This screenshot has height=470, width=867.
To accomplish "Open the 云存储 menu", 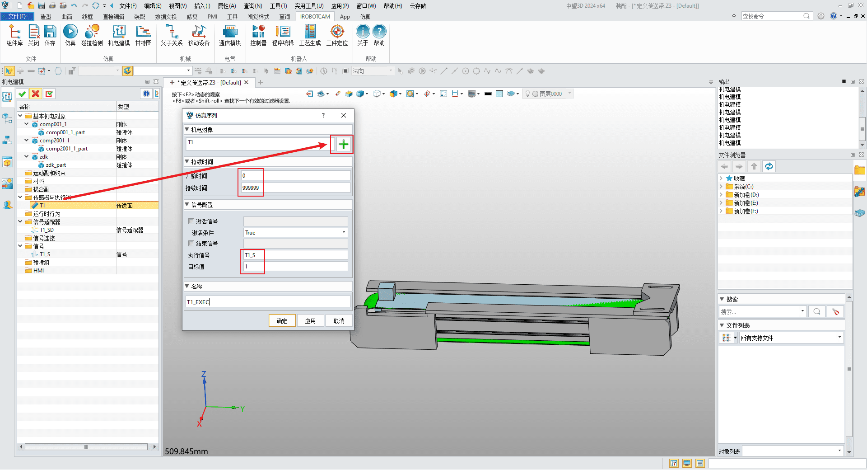I will point(418,6).
